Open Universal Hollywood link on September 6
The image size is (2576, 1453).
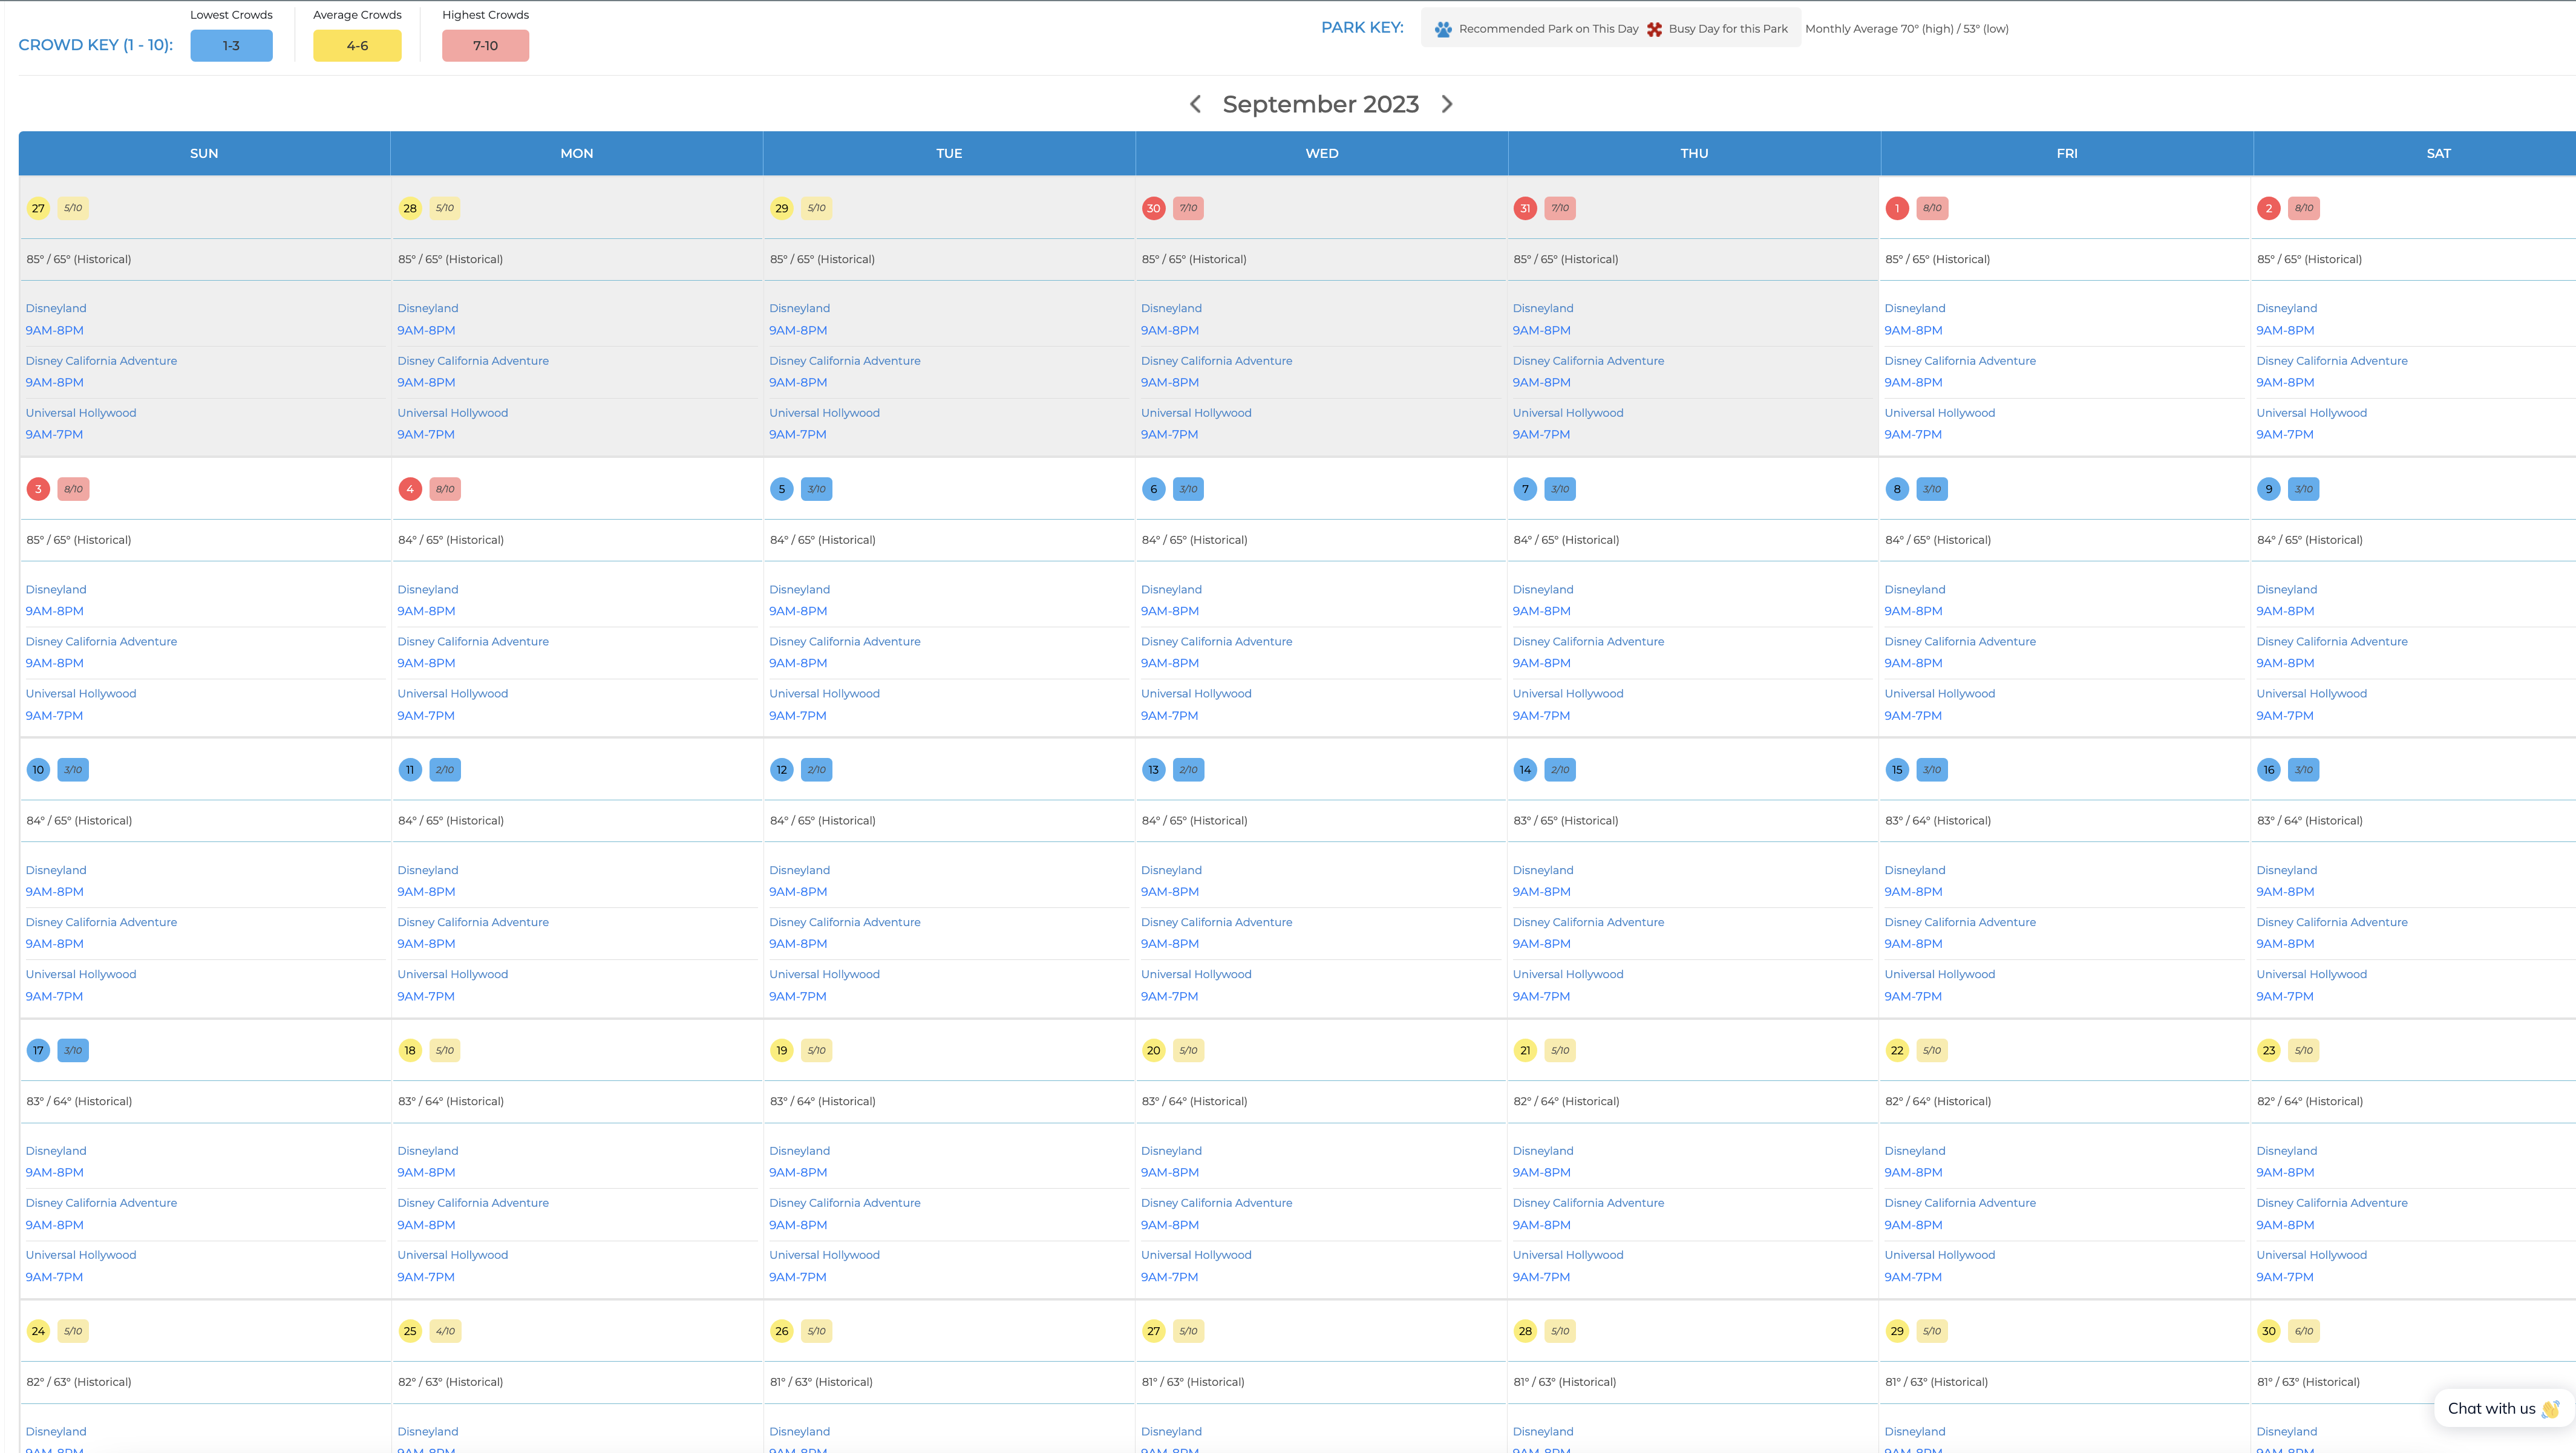1196,694
